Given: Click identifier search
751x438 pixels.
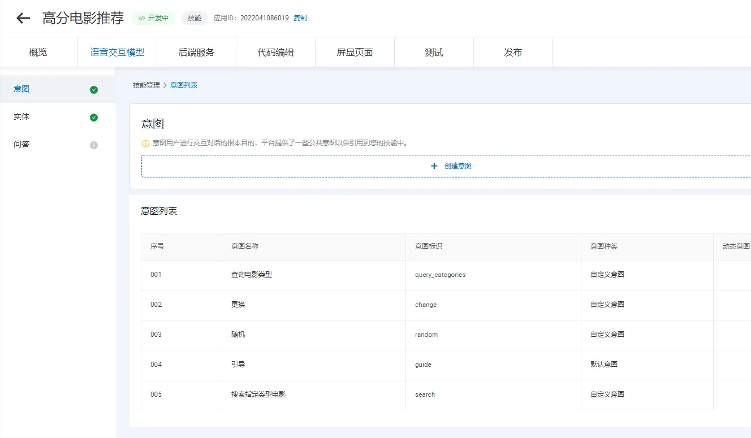Looking at the screenshot, I should click(425, 394).
